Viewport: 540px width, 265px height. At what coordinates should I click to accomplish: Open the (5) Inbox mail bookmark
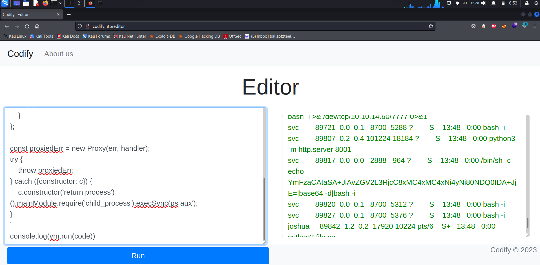click(x=270, y=36)
